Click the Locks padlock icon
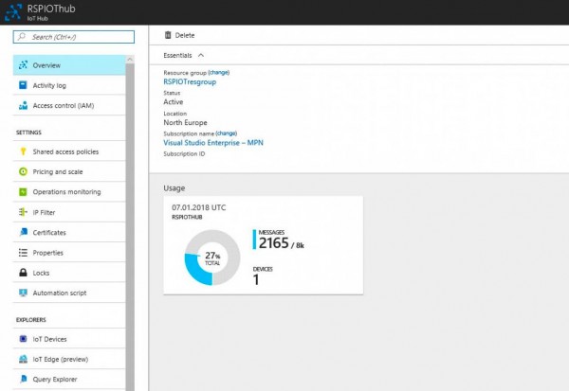Image resolution: width=569 pixels, height=391 pixels. 22,273
